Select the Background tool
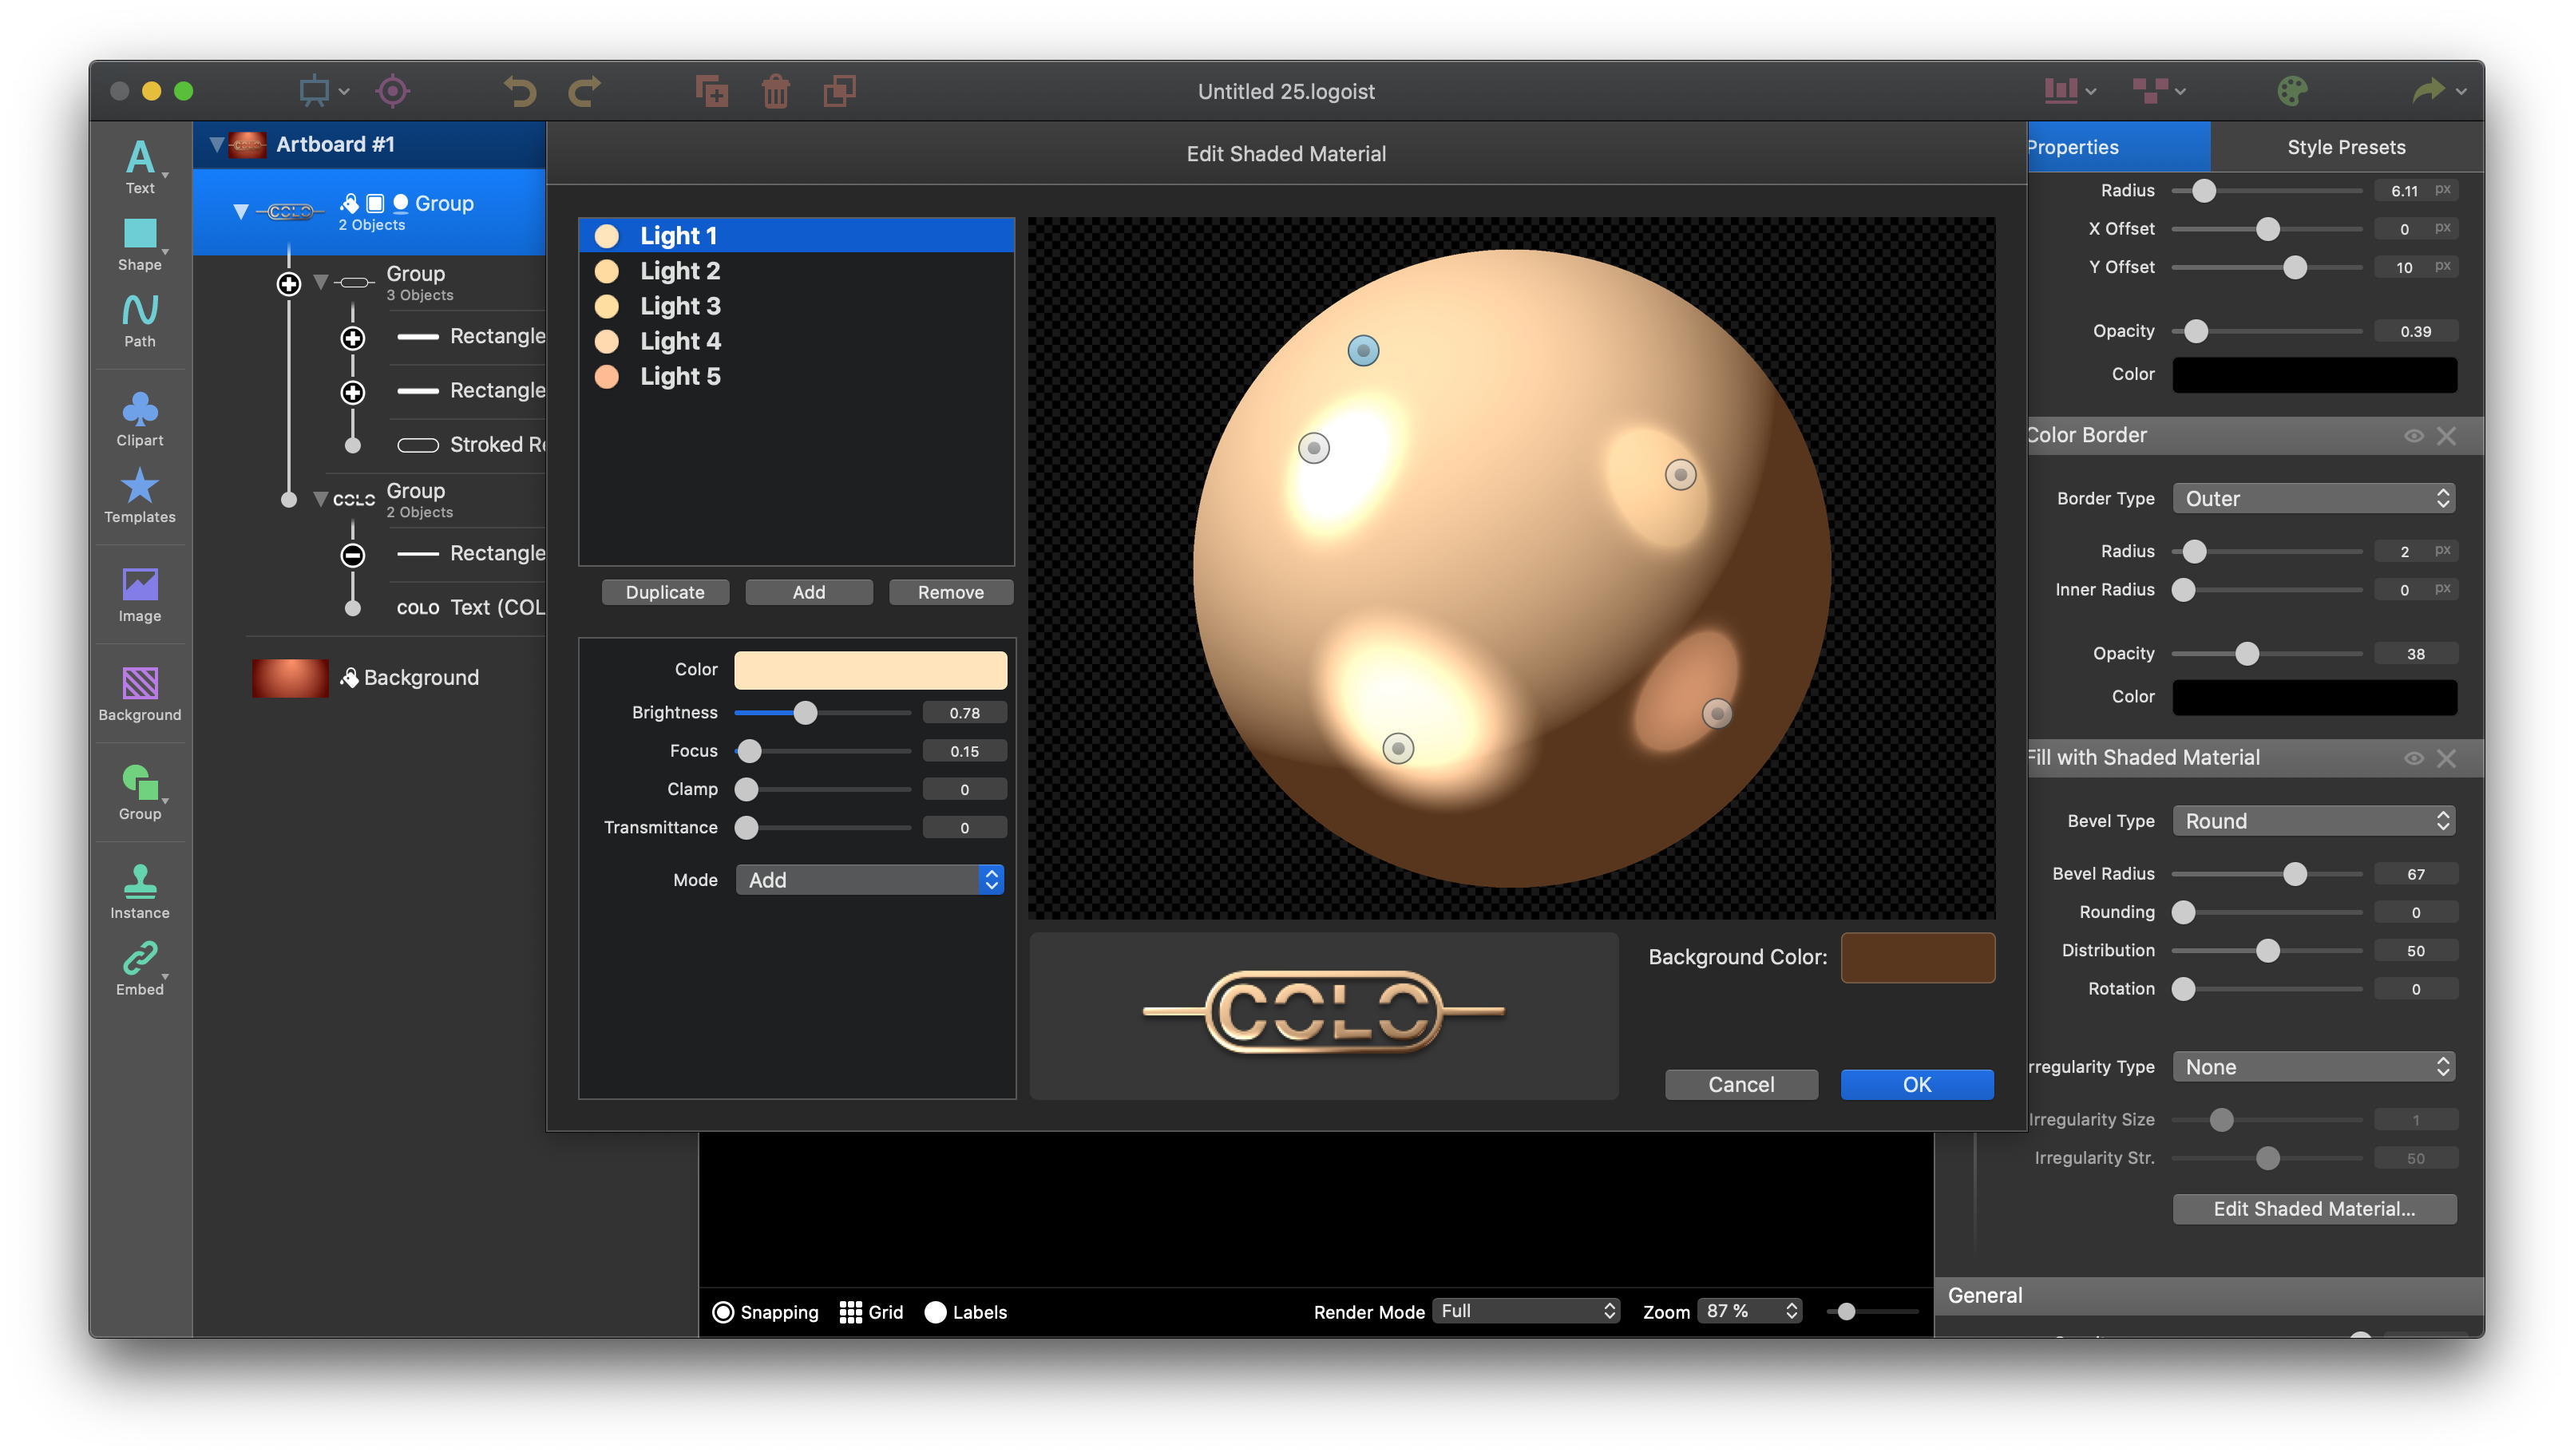Viewport: 2574px width, 1456px height. tap(140, 694)
